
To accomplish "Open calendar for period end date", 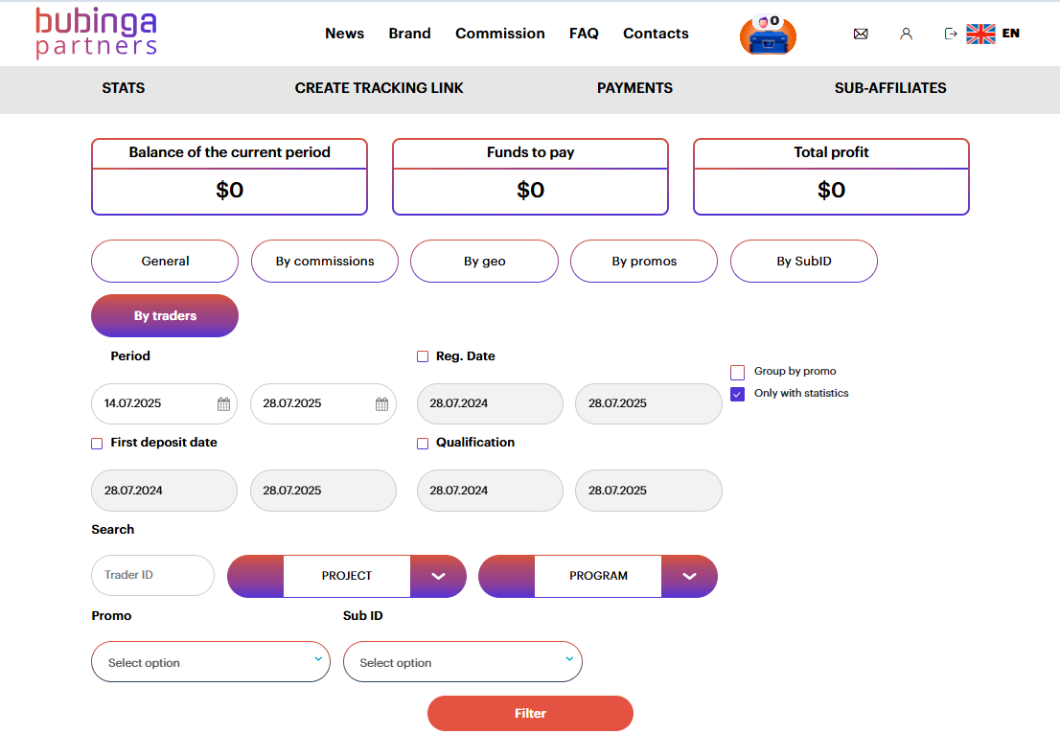I will coord(382,404).
